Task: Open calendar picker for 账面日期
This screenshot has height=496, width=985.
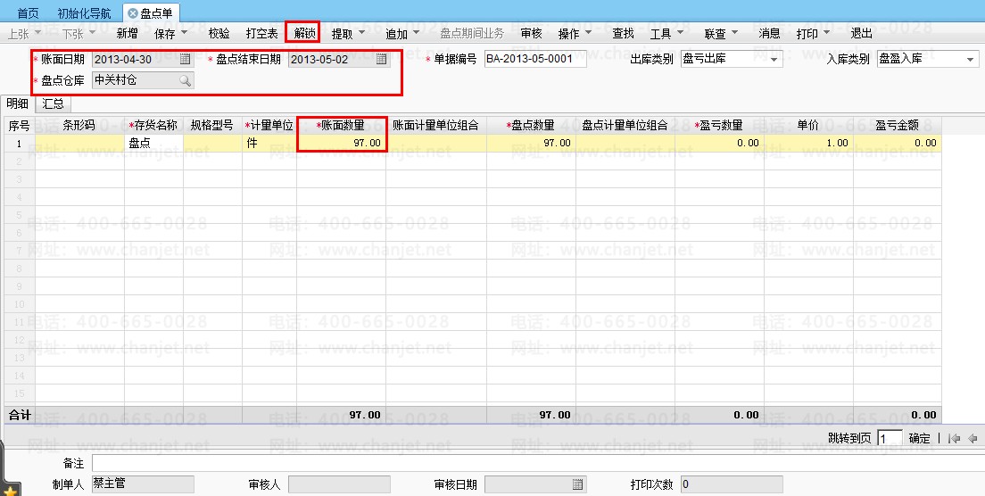Action: click(185, 60)
